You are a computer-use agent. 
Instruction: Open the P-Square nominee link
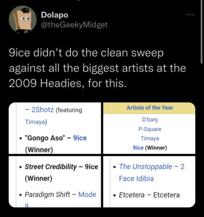[x=150, y=129]
